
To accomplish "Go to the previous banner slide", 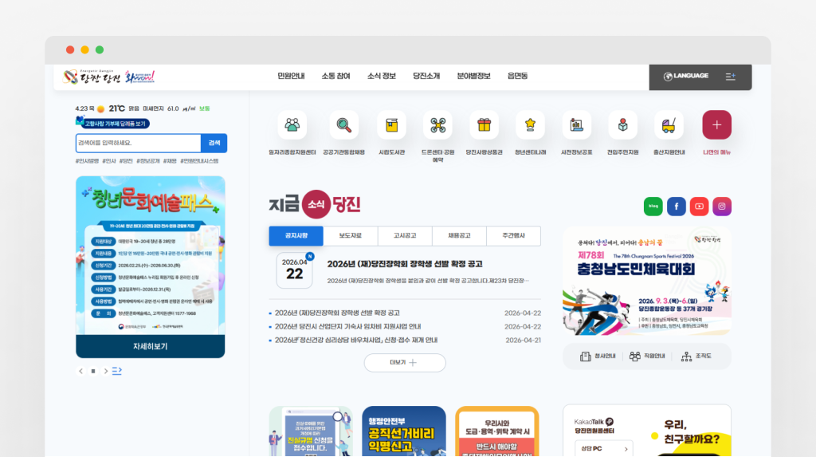I will (x=80, y=371).
